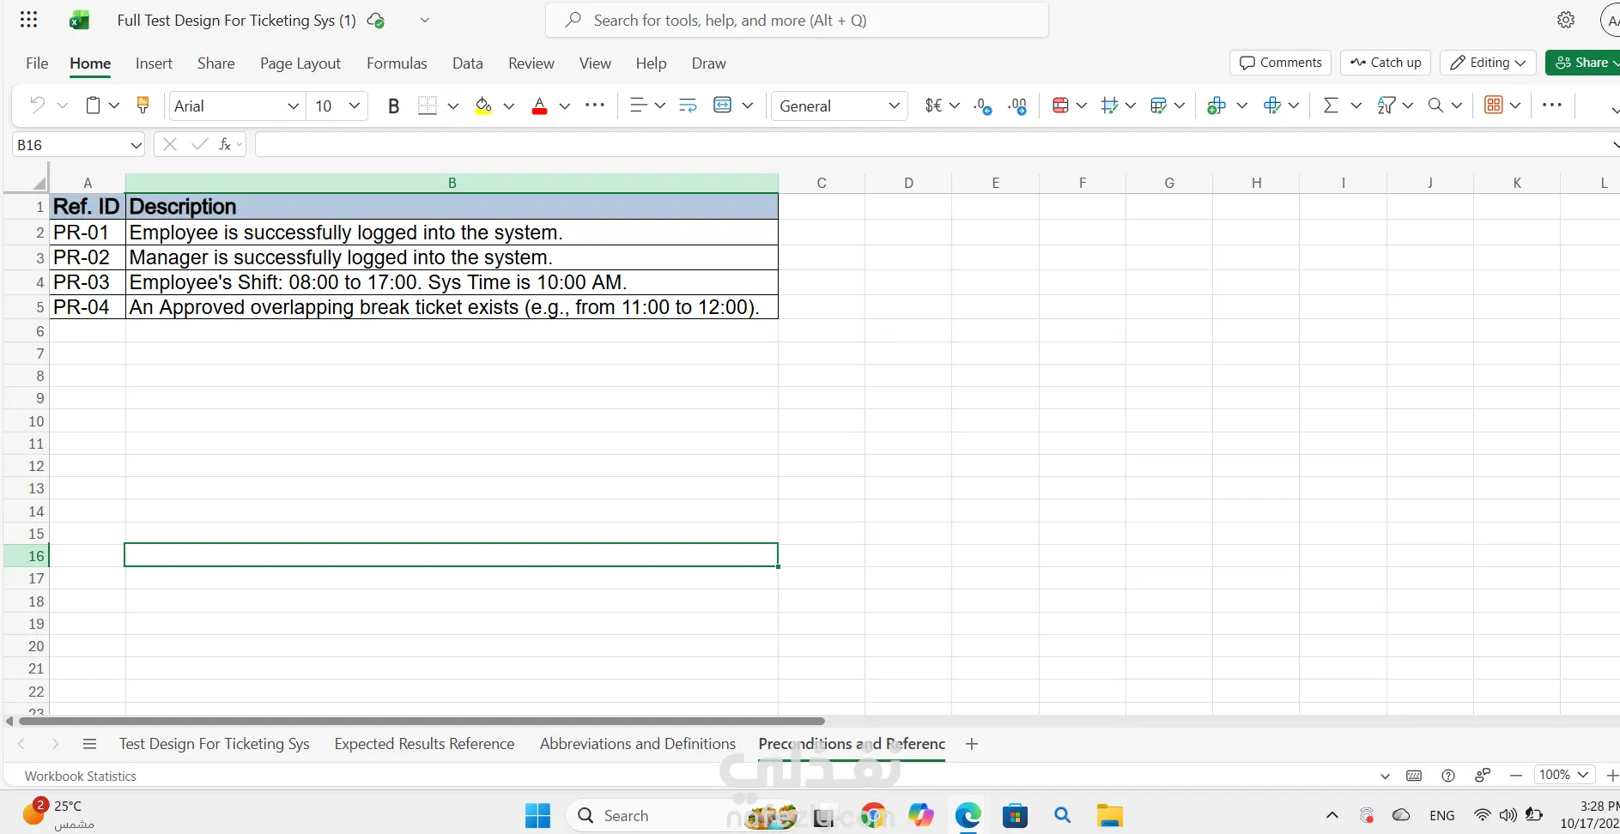Expand the Undo history dropdown
The height and width of the screenshot is (834, 1620).
point(63,106)
